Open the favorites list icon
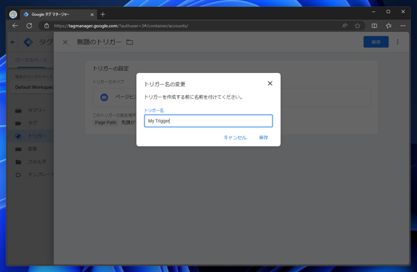 click(389, 26)
